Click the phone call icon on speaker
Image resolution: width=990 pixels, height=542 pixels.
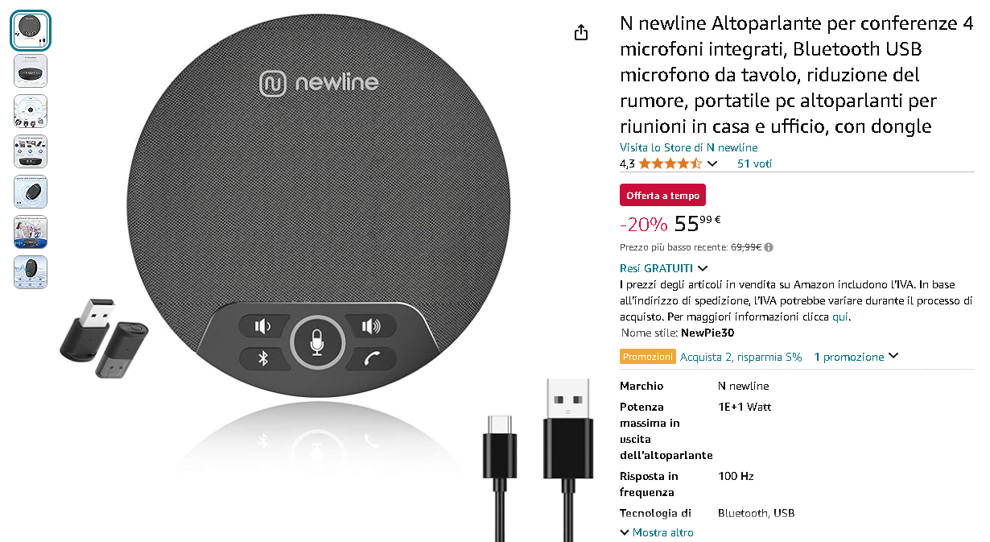pos(370,358)
